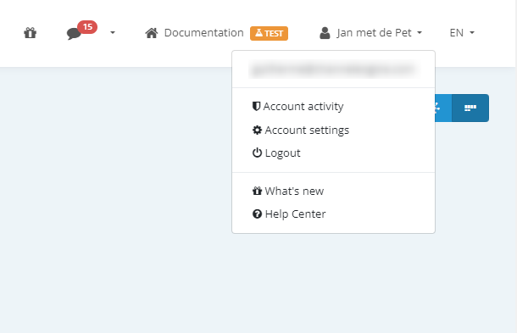Click the red 15 notification badge

click(x=87, y=27)
